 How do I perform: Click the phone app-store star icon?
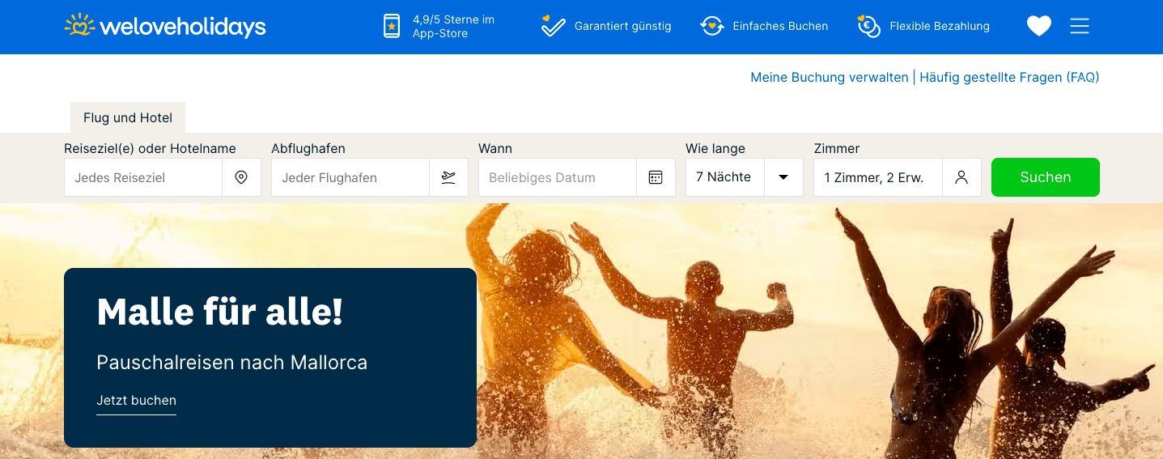pos(392,26)
